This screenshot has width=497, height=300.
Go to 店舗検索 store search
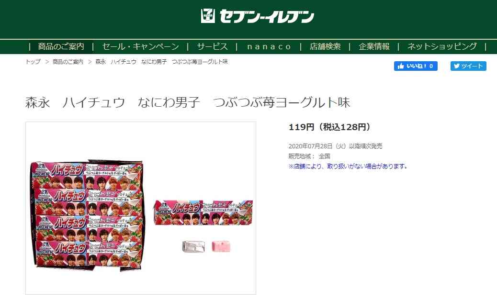point(325,46)
